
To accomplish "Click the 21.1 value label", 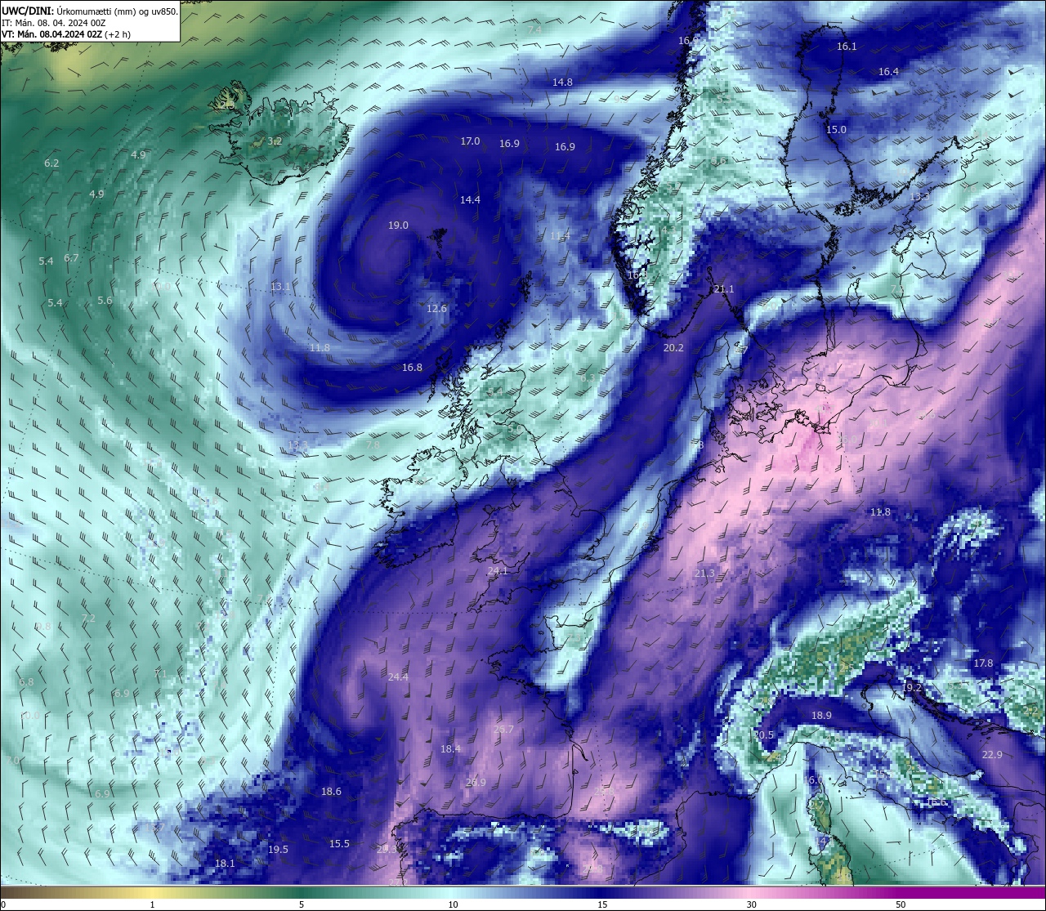I will 724,289.
